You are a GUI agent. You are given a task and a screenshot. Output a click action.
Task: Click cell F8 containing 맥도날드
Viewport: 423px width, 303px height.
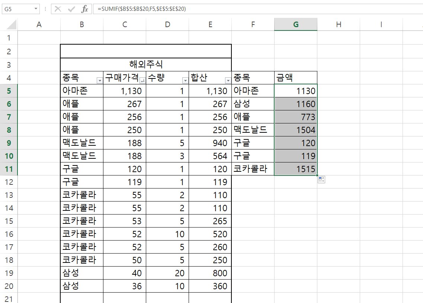pos(253,130)
